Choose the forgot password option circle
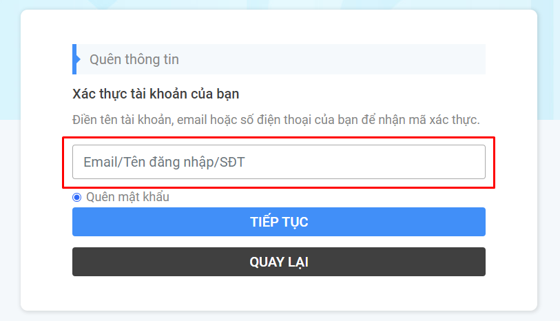This screenshot has height=321, width=560. (x=76, y=197)
